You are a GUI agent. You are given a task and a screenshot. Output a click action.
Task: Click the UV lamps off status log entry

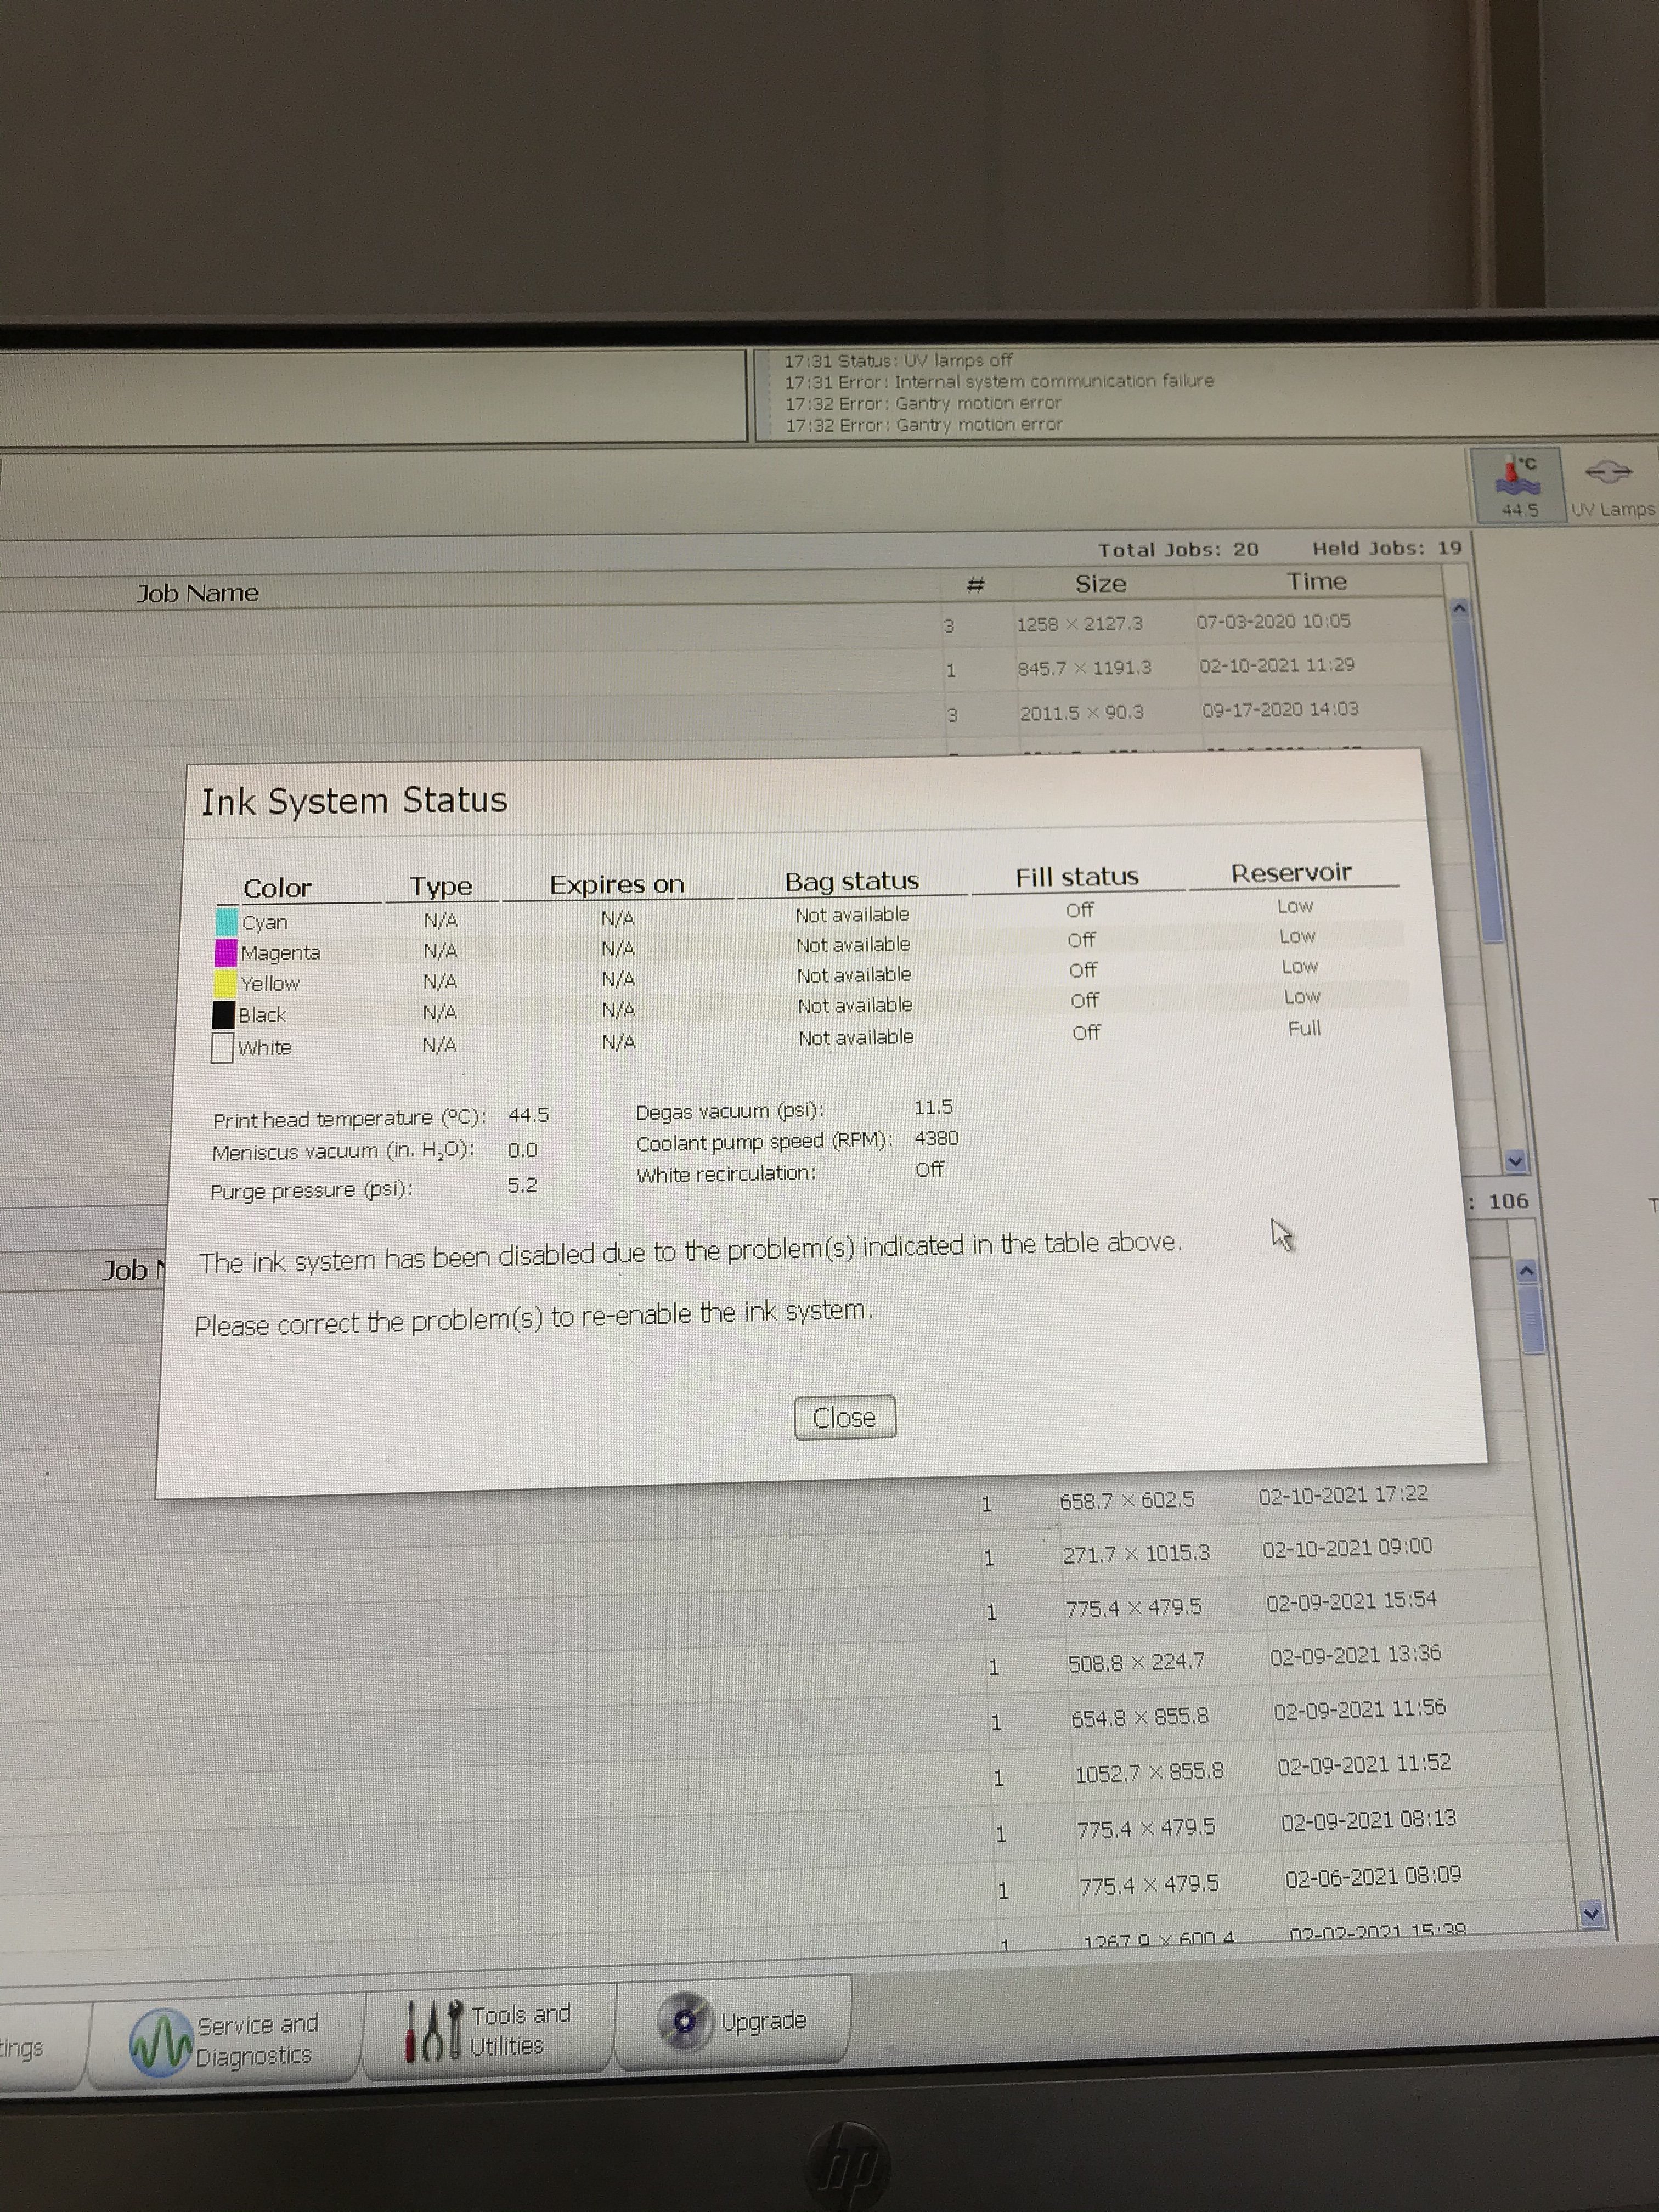point(898,360)
